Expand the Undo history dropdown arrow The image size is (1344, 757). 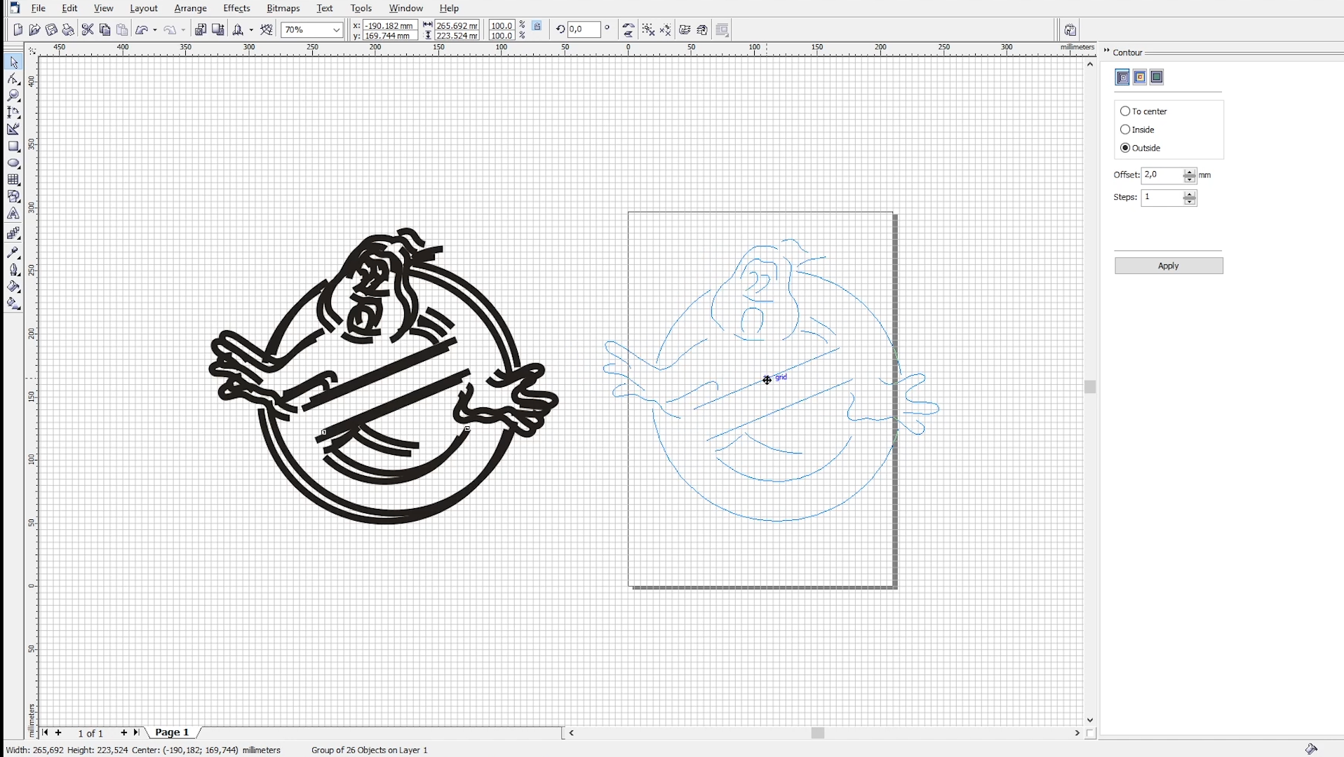[x=155, y=29]
